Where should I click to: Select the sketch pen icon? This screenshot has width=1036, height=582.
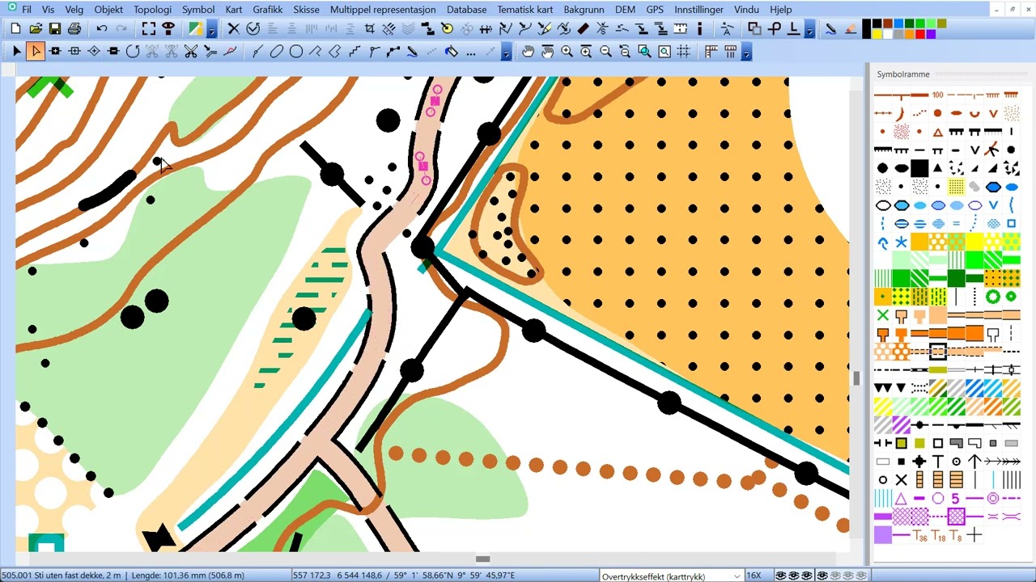point(830,28)
